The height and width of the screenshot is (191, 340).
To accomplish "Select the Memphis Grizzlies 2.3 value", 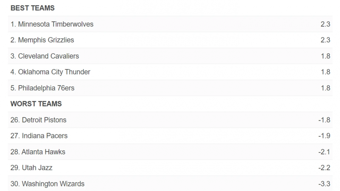I will [x=325, y=40].
